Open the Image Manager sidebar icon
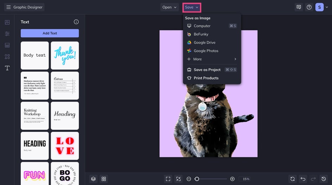 (7, 22)
